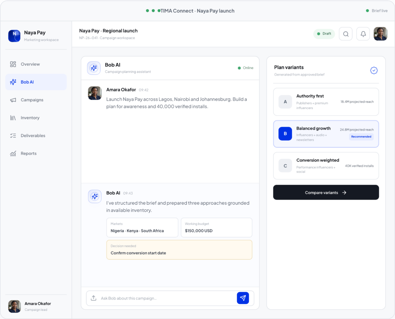The width and height of the screenshot is (395, 319).
Task: Click Campaign planning assistant subtitle
Action: [x=128, y=72]
